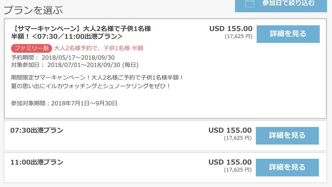Open 詳細を見る for the 07:30 departure plan

(287, 136)
